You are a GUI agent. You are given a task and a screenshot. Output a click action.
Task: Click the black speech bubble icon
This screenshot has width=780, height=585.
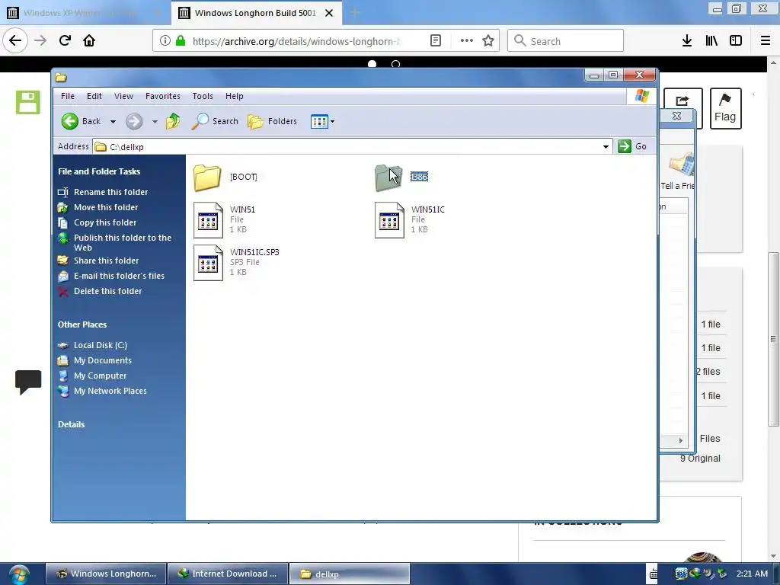28,382
